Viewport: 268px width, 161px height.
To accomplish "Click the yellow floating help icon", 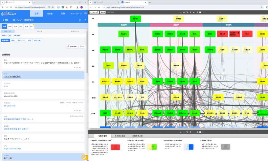I will tap(84, 157).
